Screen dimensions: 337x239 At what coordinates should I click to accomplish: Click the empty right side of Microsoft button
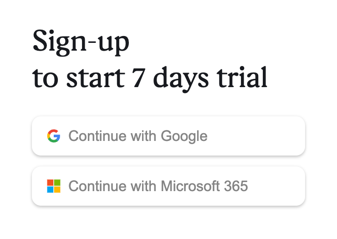tap(278, 186)
